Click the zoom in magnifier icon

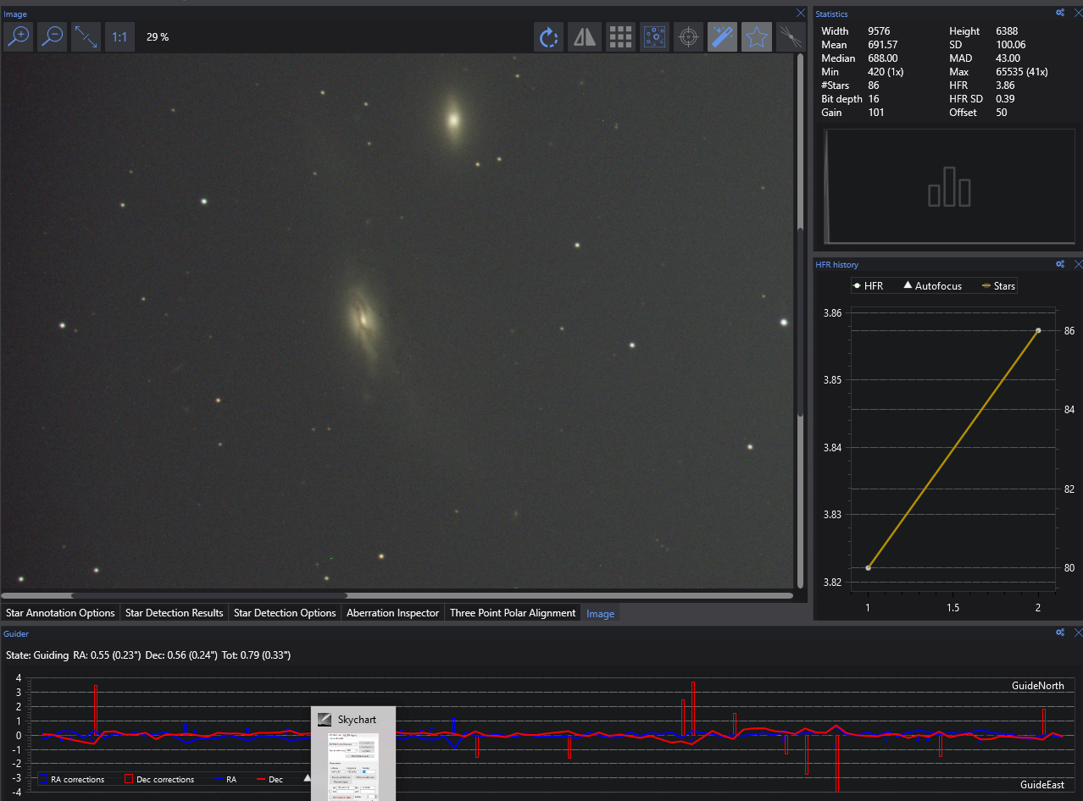(x=18, y=36)
